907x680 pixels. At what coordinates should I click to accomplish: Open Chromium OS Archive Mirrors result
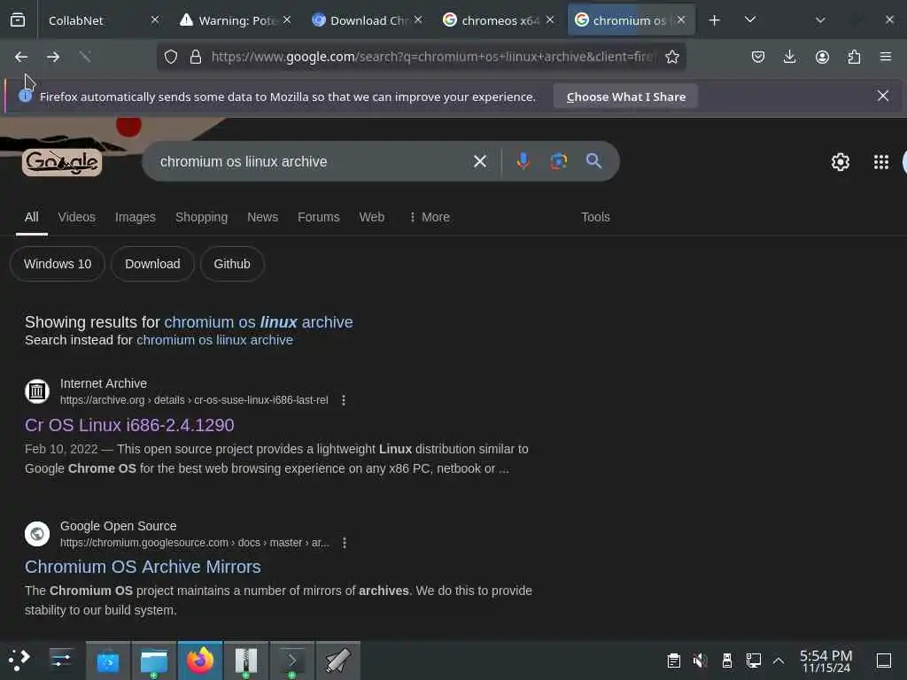143,567
